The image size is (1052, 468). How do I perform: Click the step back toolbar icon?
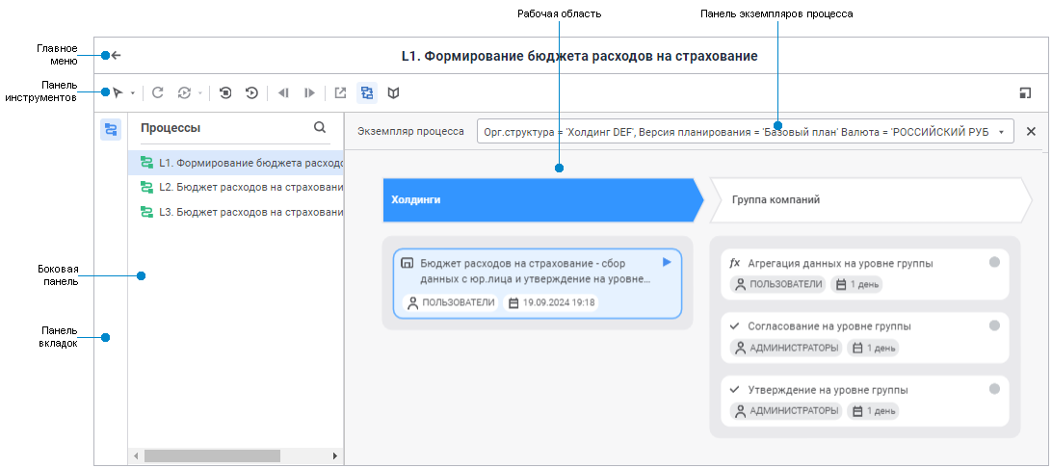pyautogui.click(x=283, y=93)
